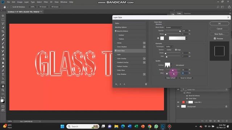Select the Eraser tool
This screenshot has height=130, width=232.
(x=3, y=55)
